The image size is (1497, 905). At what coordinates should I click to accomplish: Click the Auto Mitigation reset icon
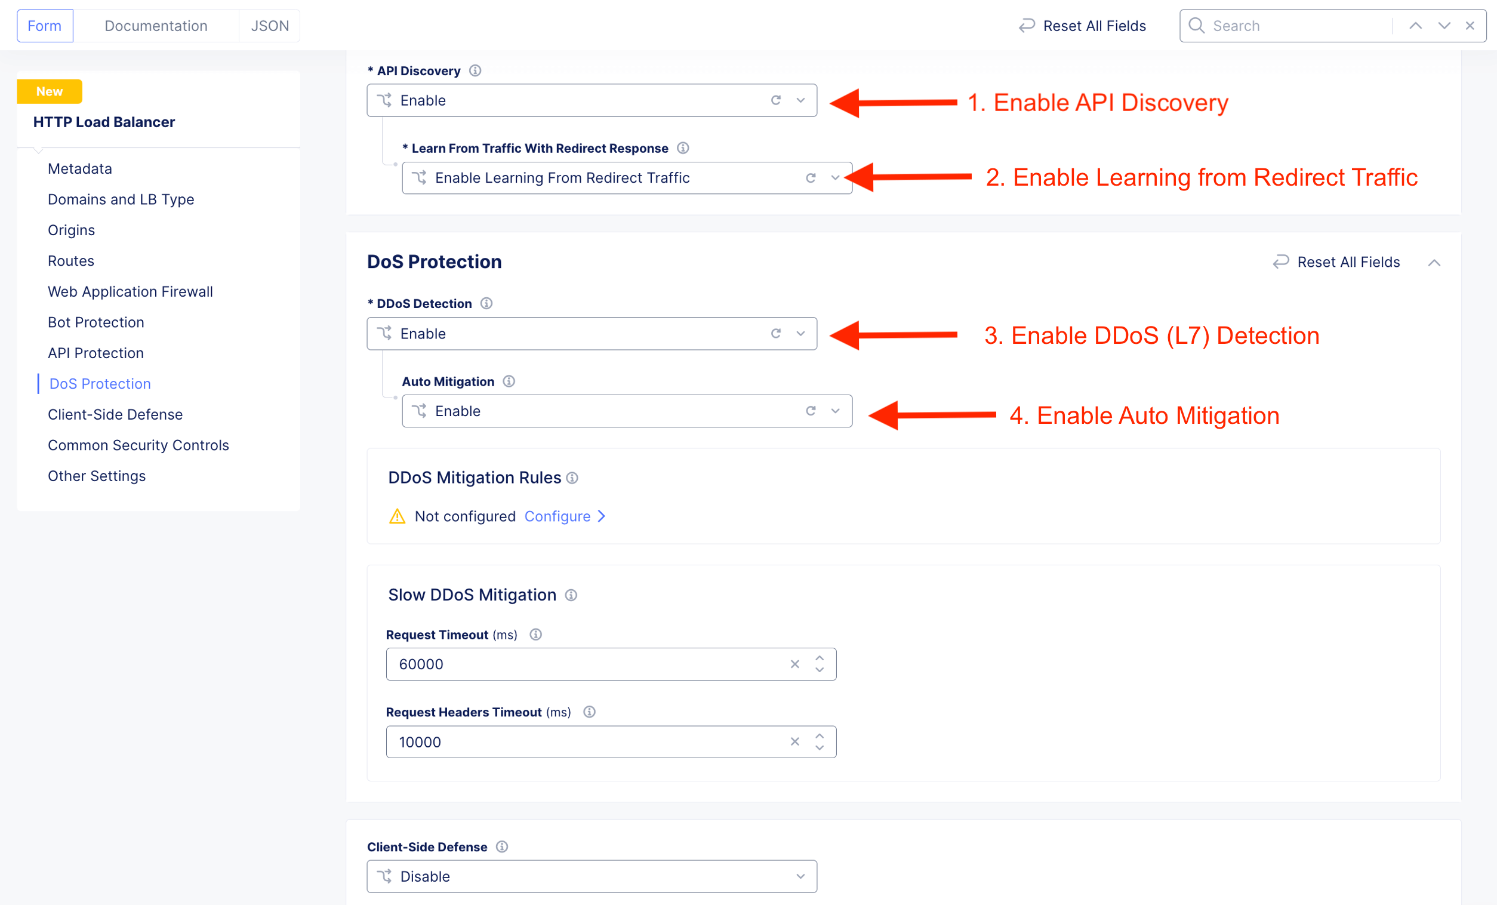(811, 411)
